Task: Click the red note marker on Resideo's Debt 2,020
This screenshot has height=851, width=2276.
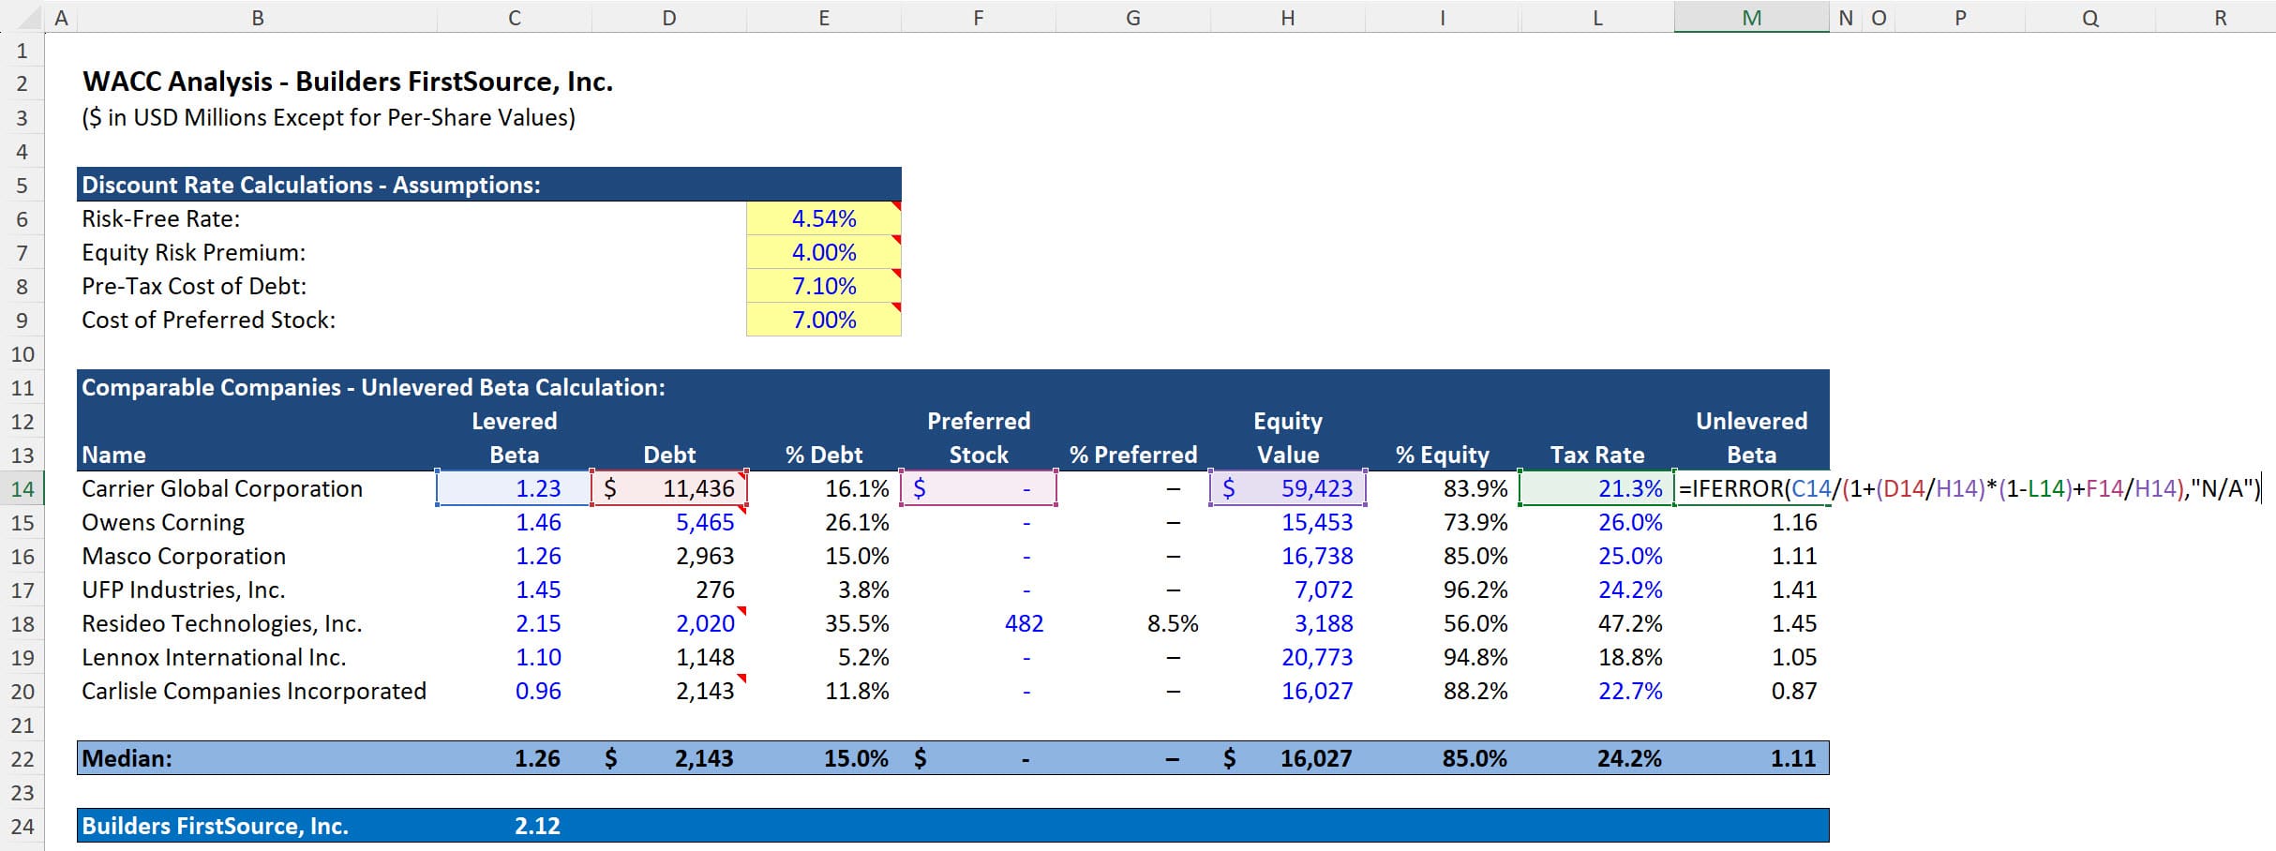Action: coord(740,610)
